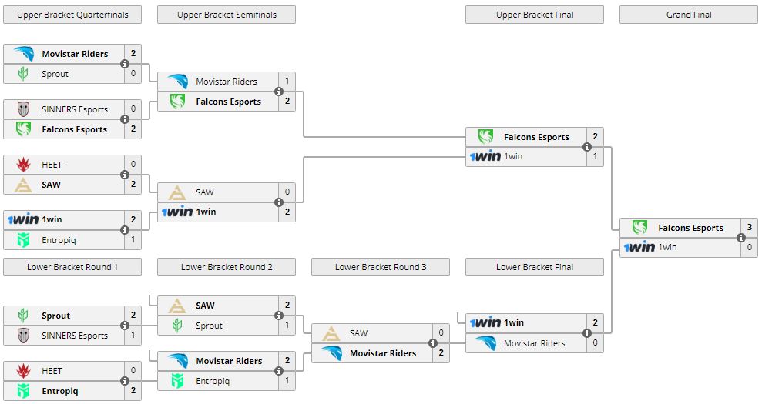The width and height of the screenshot is (762, 404).
Task: Click 1win logo in Lower Bracket Final
Action: [485, 322]
